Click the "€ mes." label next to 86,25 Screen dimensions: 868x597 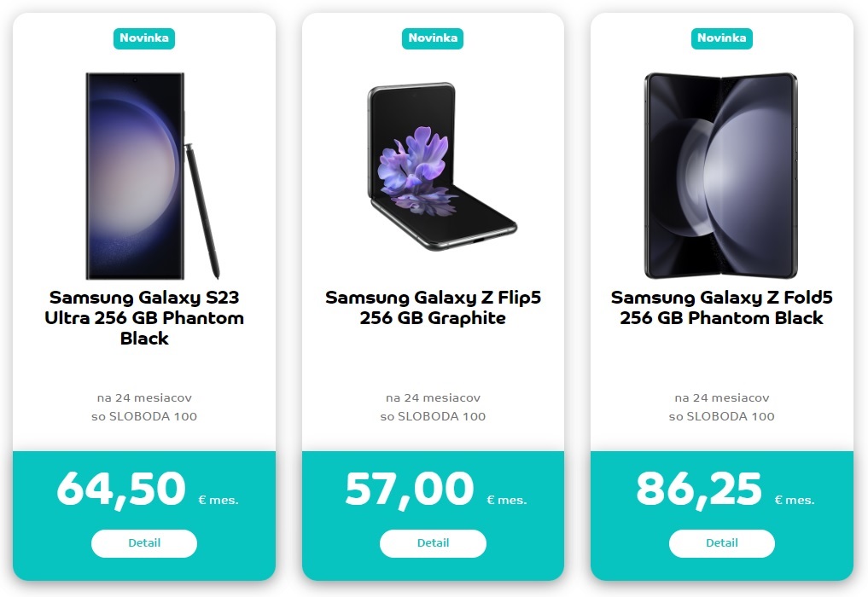[795, 500]
